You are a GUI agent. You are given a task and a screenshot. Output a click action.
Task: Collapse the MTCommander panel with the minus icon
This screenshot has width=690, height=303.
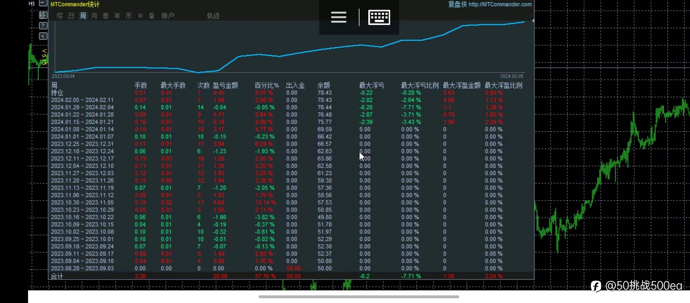43,3
